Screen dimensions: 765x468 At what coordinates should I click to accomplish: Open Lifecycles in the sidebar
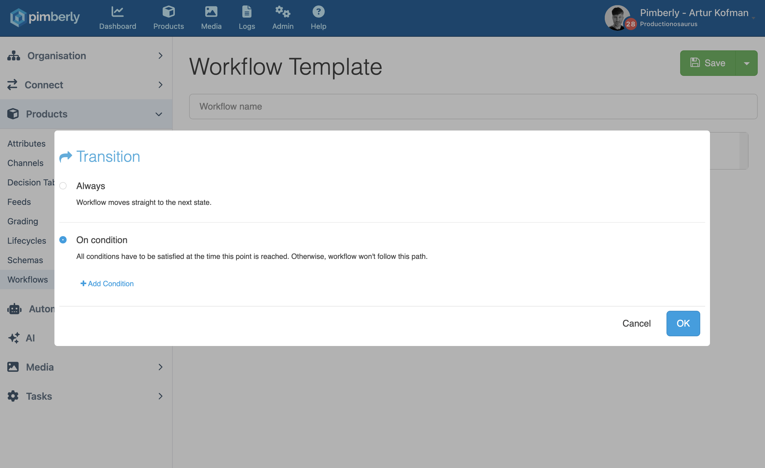coord(27,240)
